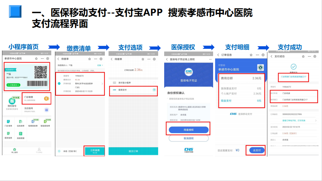The width and height of the screenshot is (322, 181).
Task: Open the three-dot menu on the 孝感市中心医院 home screen
Action: point(42,59)
